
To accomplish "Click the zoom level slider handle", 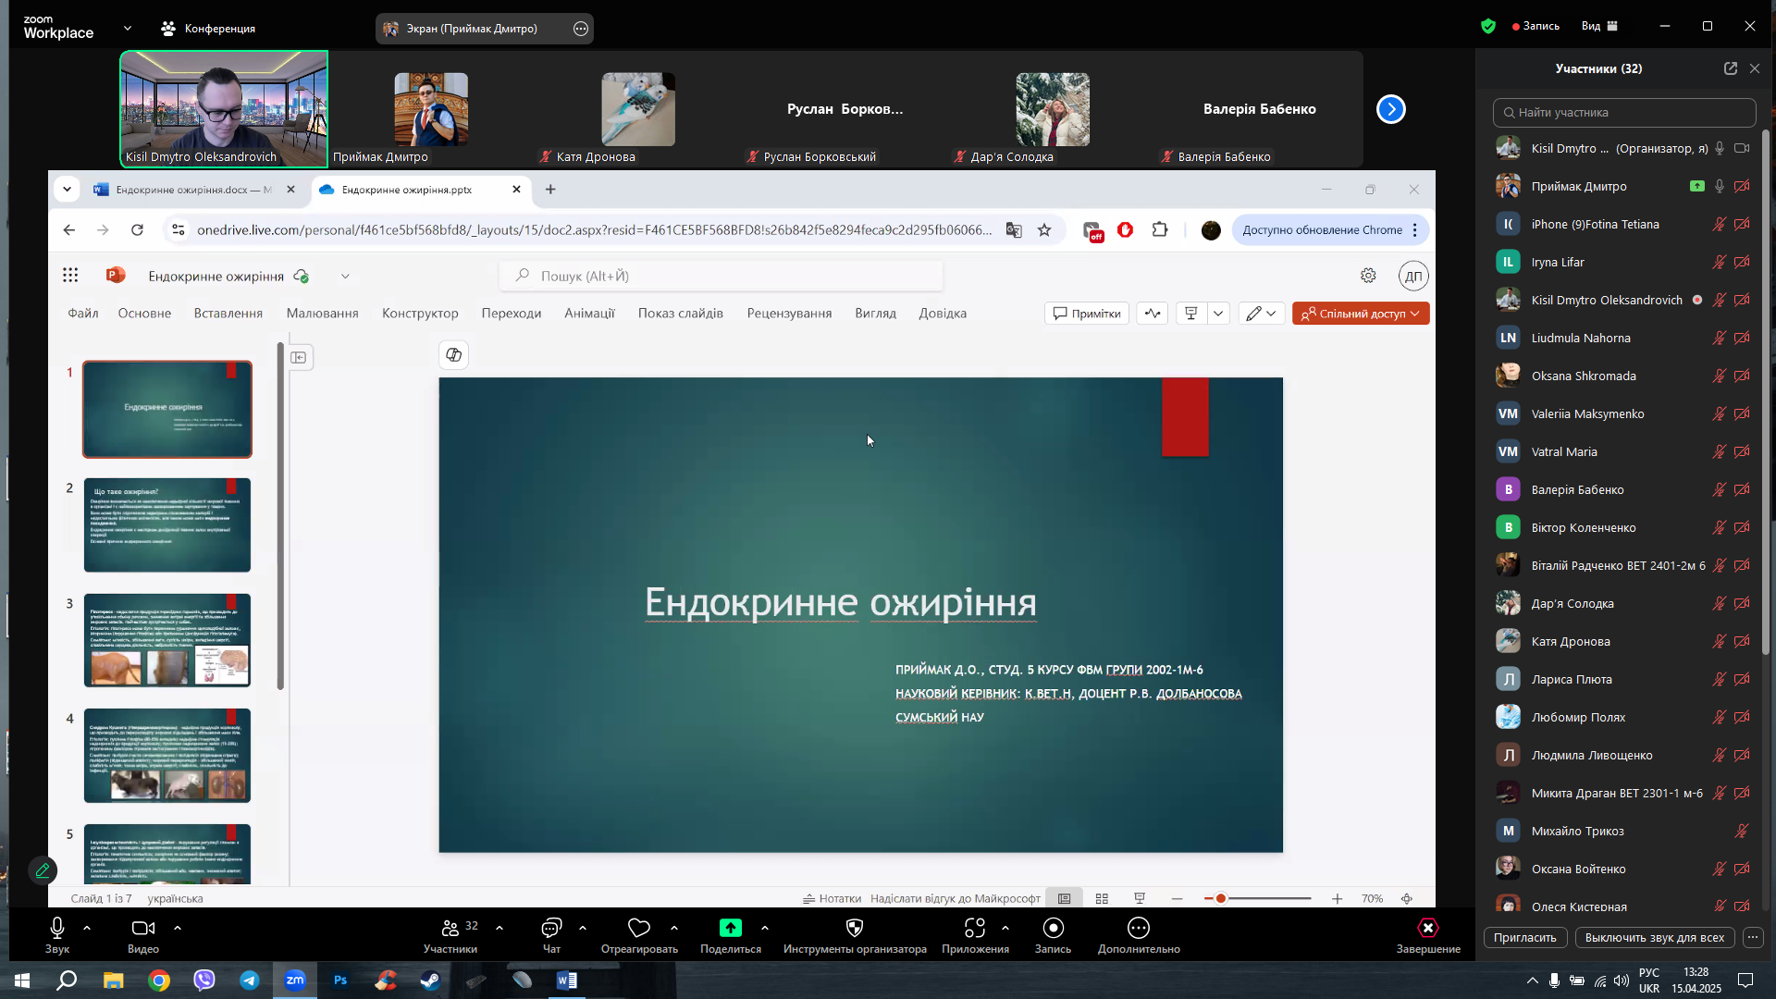I will click(1221, 899).
